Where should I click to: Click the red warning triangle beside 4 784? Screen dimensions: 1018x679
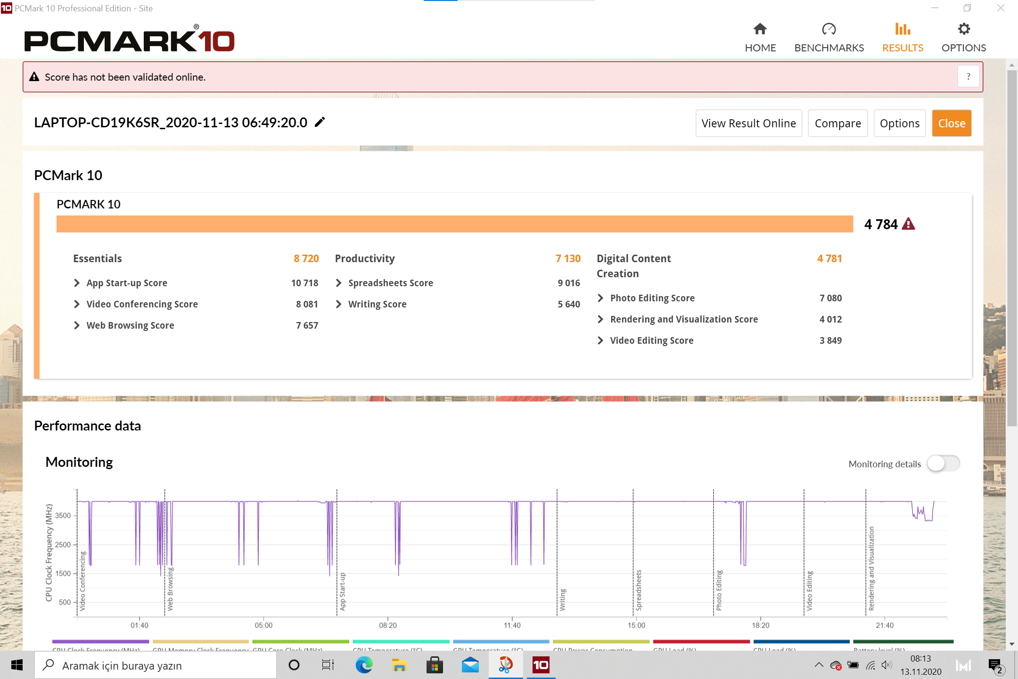point(908,224)
